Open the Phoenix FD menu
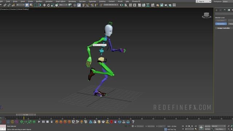The height and width of the screenshot is (131, 233). pos(136,1)
